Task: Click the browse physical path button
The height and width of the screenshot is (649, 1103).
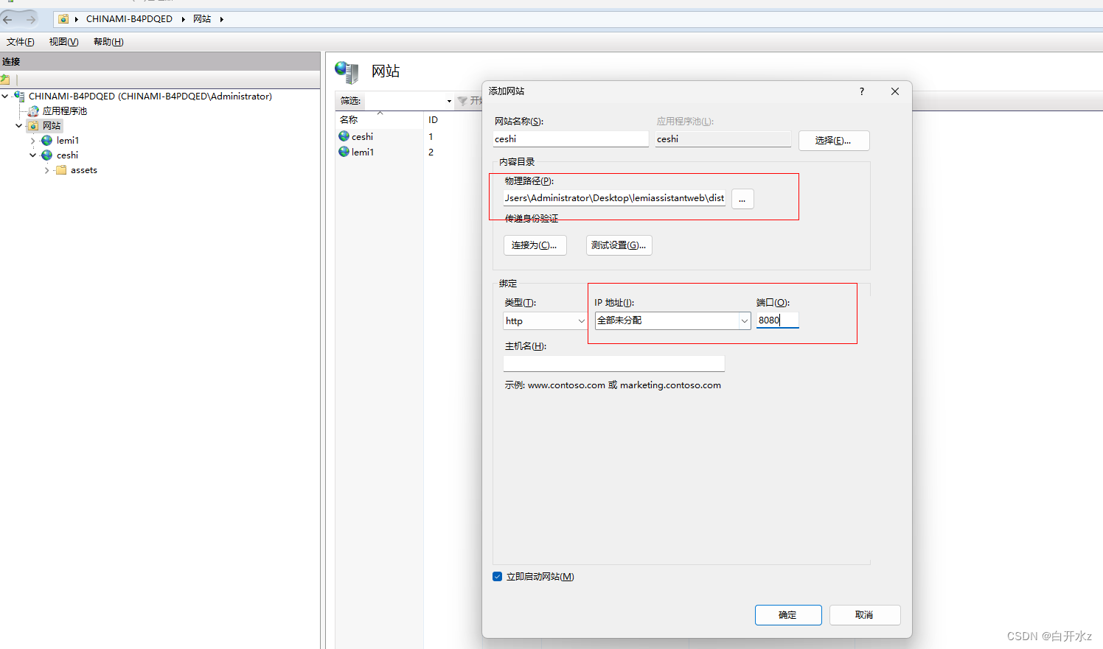Action: pos(742,199)
